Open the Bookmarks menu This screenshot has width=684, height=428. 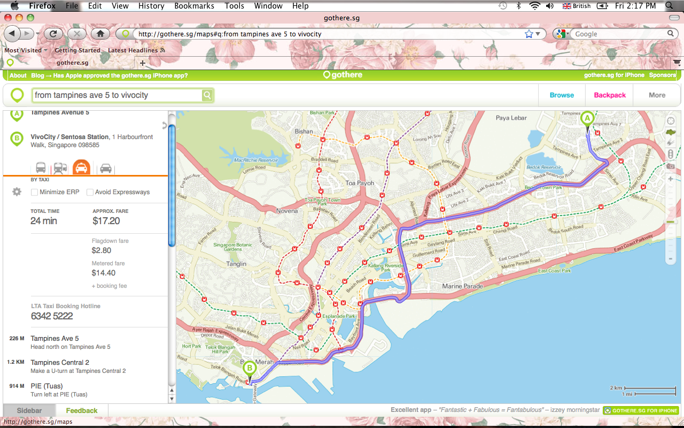pos(194,6)
